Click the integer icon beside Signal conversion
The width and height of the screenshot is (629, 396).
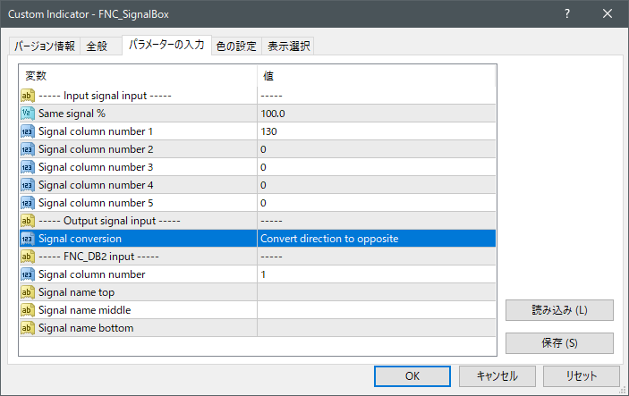pos(27,239)
